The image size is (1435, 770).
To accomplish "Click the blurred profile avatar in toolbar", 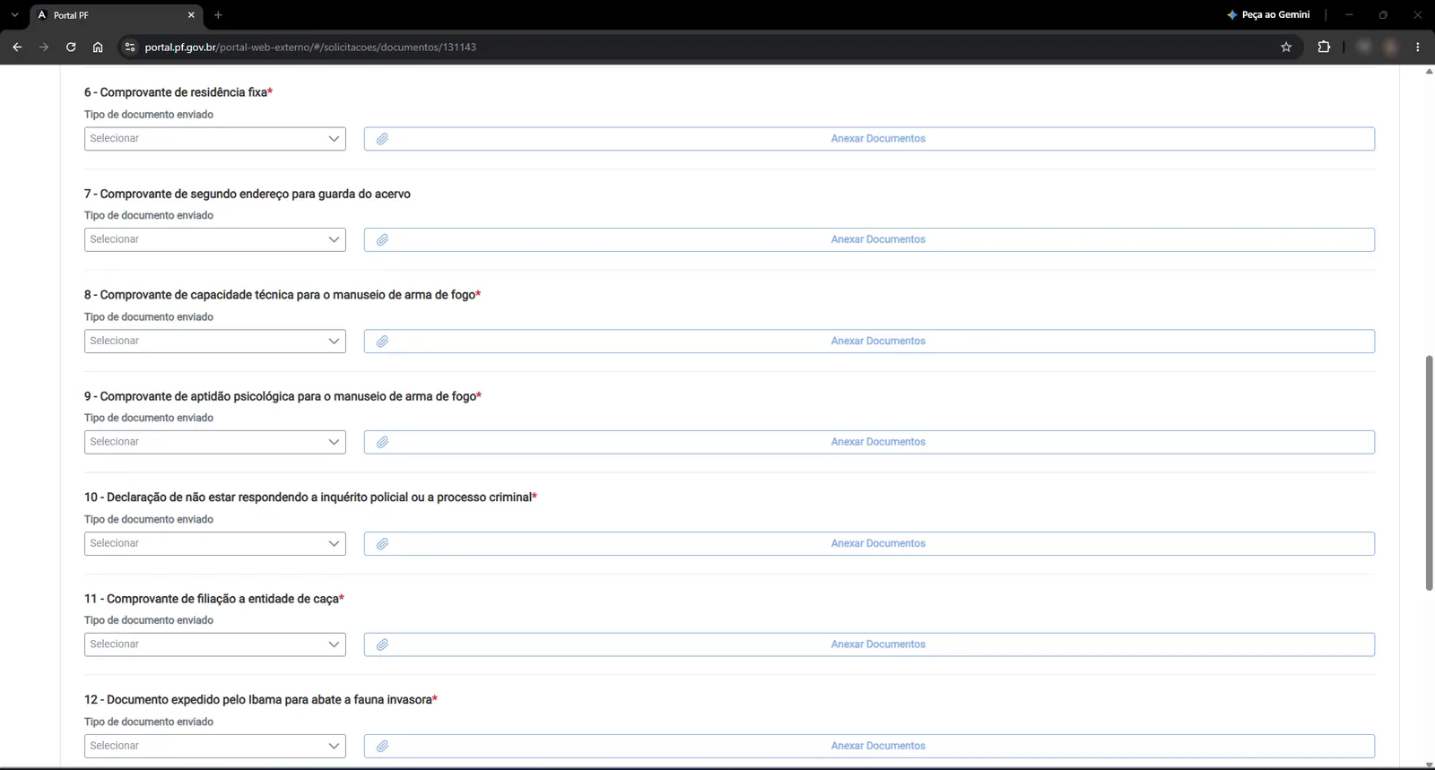I will click(1391, 47).
